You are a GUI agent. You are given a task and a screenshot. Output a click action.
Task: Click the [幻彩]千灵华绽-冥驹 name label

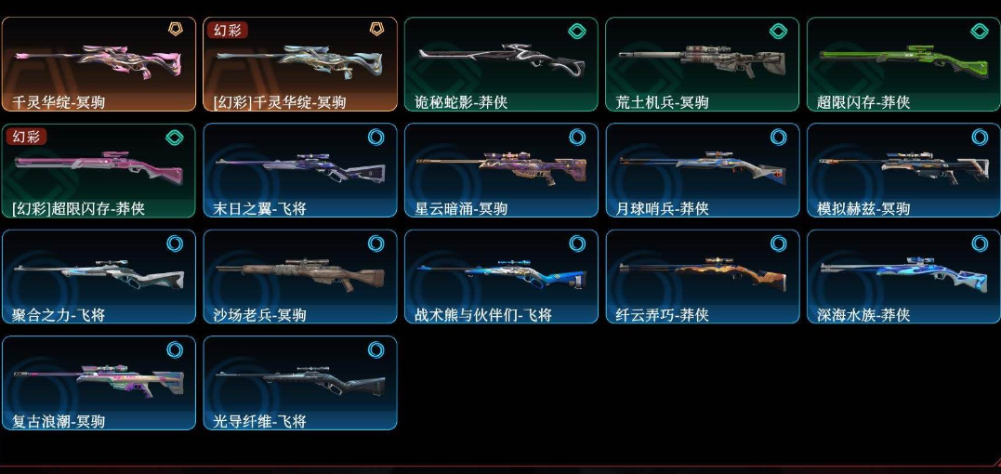coord(280,102)
